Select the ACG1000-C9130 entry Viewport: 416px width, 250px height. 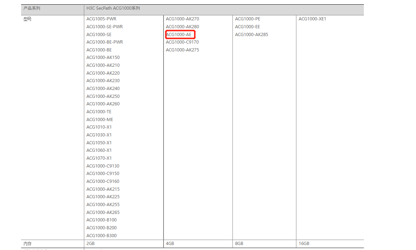[x=103, y=166]
